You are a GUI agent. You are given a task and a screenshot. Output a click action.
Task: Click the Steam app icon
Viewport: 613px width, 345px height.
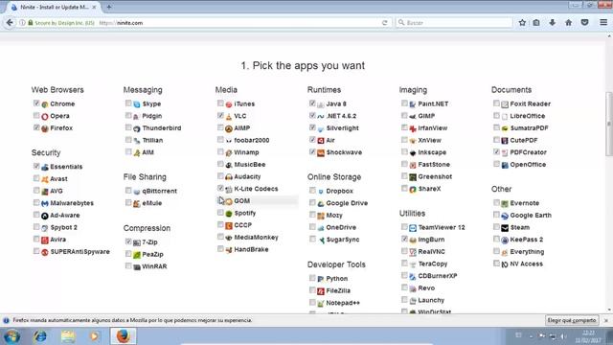point(505,228)
